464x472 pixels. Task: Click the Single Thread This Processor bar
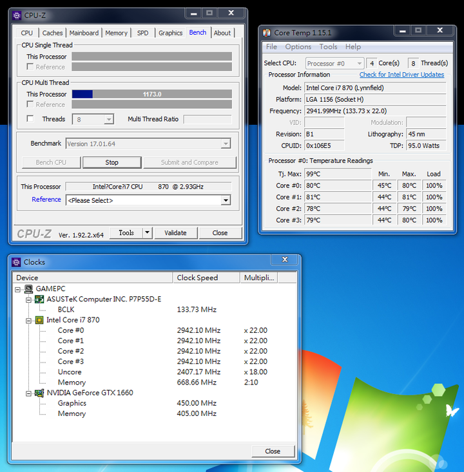point(152,56)
